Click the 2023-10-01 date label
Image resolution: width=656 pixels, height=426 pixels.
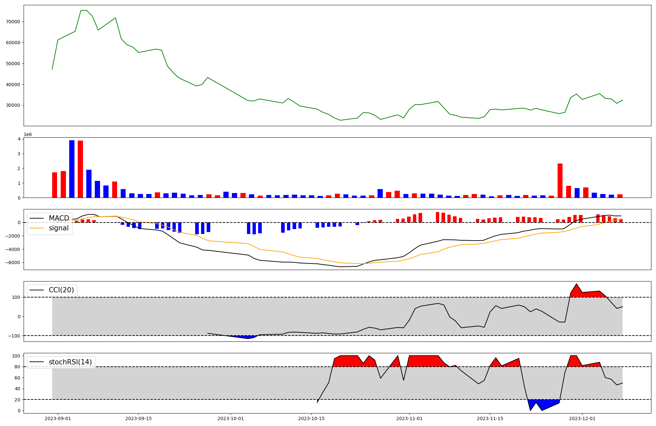pos(231,418)
